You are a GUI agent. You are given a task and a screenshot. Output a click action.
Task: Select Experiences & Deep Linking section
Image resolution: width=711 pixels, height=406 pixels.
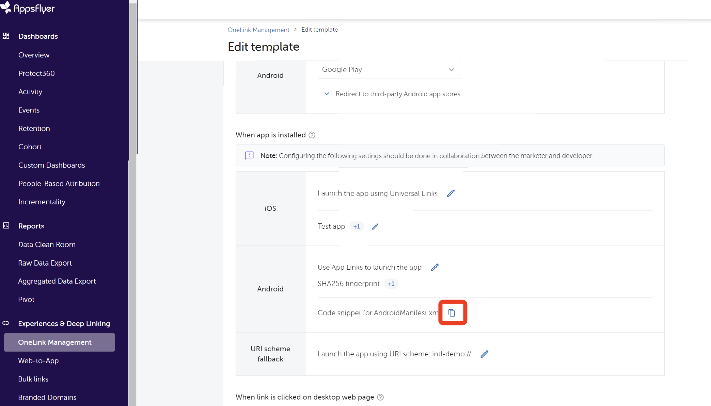[64, 323]
